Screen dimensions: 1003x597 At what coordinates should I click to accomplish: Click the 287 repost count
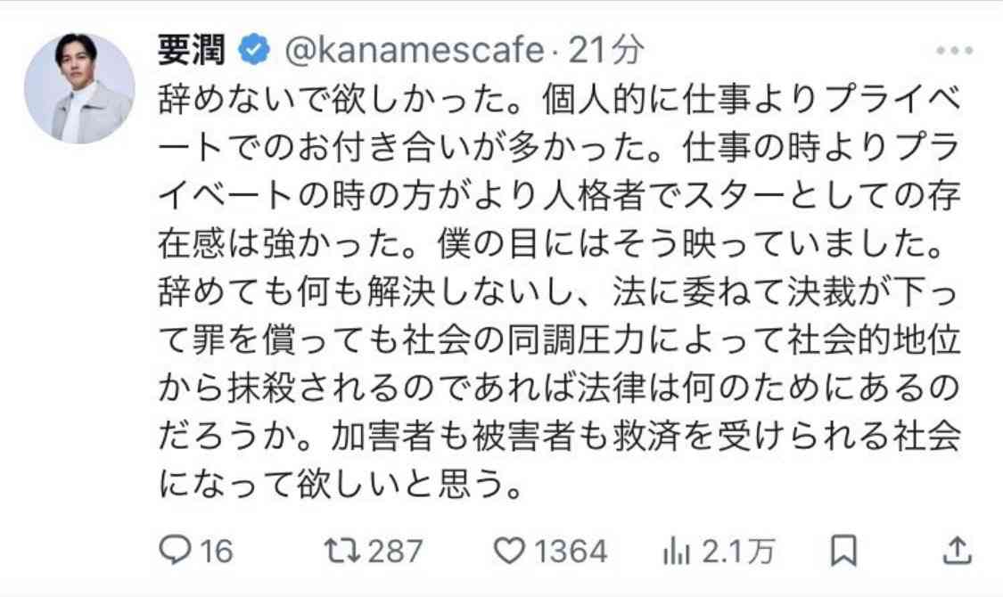tap(395, 551)
